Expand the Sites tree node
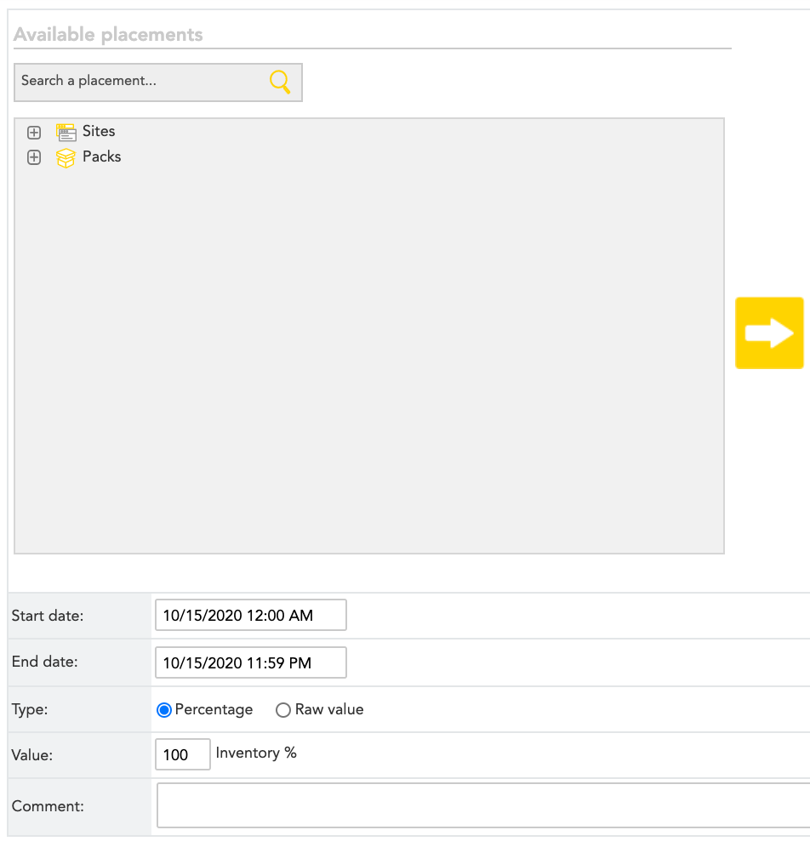 click(x=34, y=132)
